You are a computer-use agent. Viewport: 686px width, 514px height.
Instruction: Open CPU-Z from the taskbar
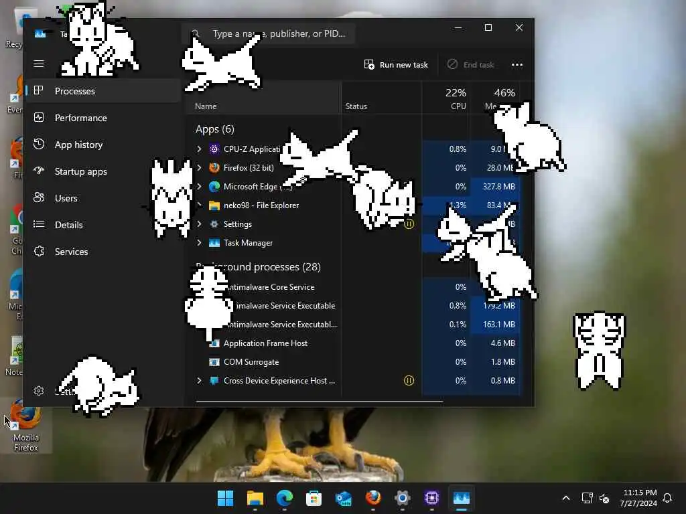click(431, 498)
